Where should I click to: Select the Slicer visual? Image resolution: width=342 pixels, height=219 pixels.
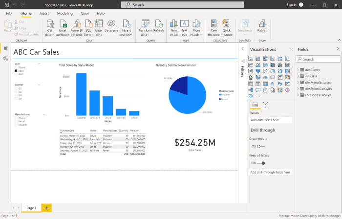point(251,84)
